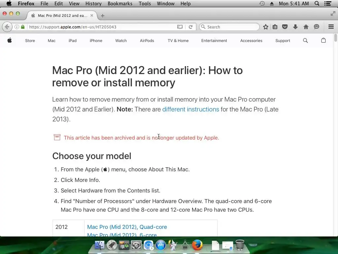Open wizard app icon in Dock
This screenshot has height=254, width=338.
(x=173, y=245)
